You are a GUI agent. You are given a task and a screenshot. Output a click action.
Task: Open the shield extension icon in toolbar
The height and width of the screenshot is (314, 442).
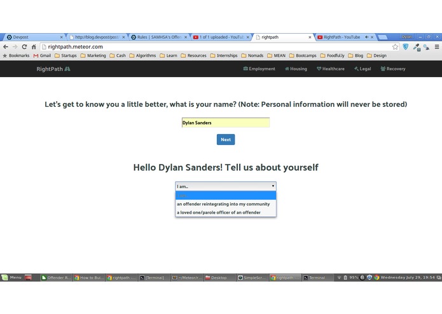[x=406, y=47]
